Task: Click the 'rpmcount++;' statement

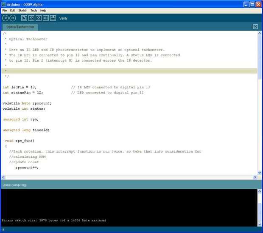Action: click(27, 168)
